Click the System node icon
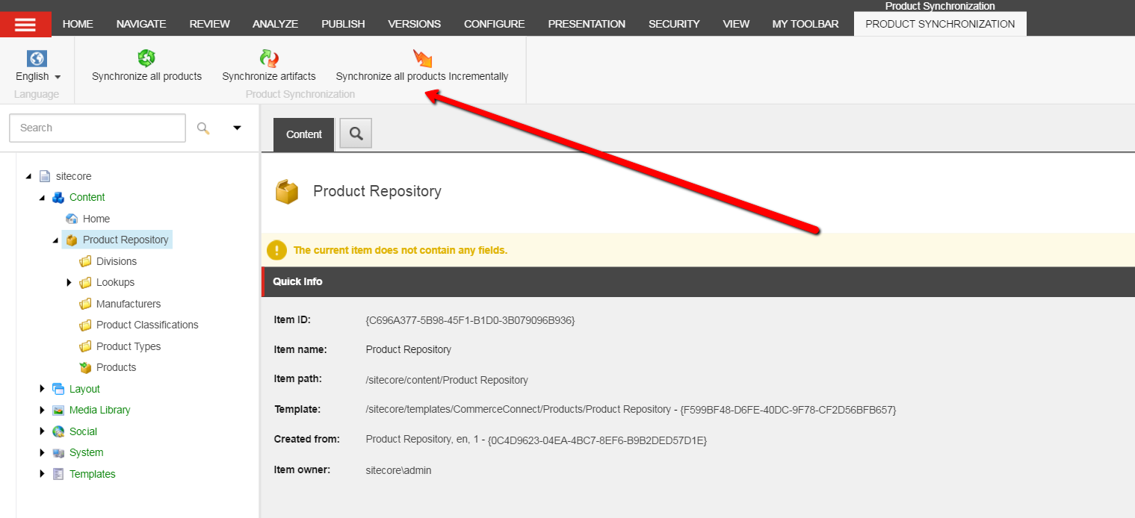The height and width of the screenshot is (518, 1135). pyautogui.click(x=58, y=452)
